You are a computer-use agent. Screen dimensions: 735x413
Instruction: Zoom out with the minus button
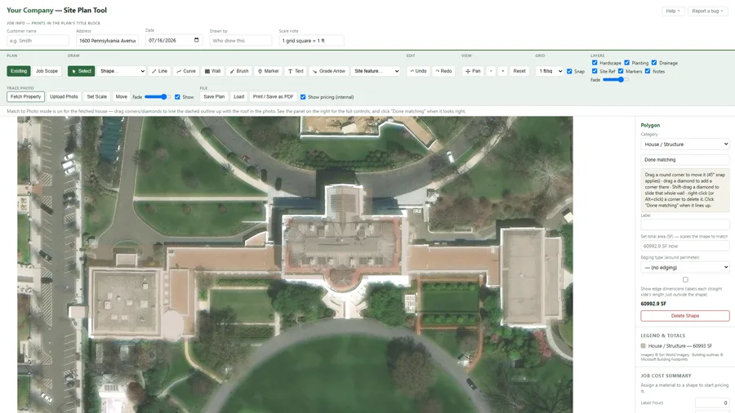[x=491, y=71]
